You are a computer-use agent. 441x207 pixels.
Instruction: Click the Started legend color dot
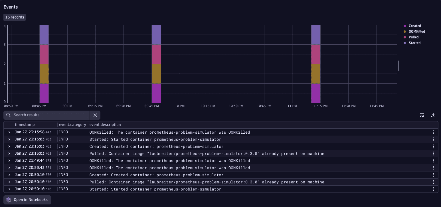click(x=404, y=43)
